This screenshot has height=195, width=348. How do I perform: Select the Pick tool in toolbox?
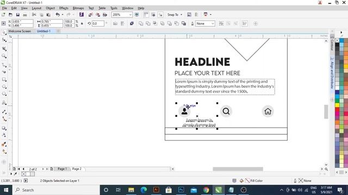pos(4,32)
